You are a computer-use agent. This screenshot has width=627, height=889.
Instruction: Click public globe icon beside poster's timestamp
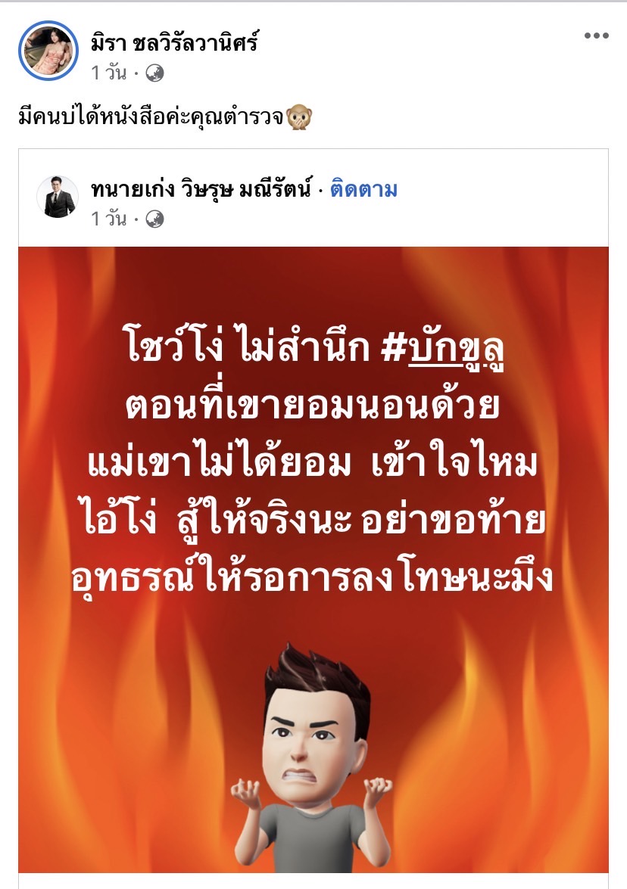click(x=155, y=73)
